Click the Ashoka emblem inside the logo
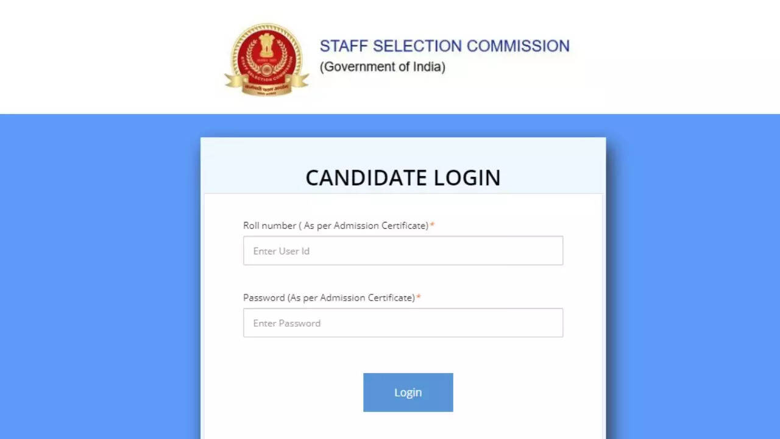780x439 pixels. [x=267, y=46]
